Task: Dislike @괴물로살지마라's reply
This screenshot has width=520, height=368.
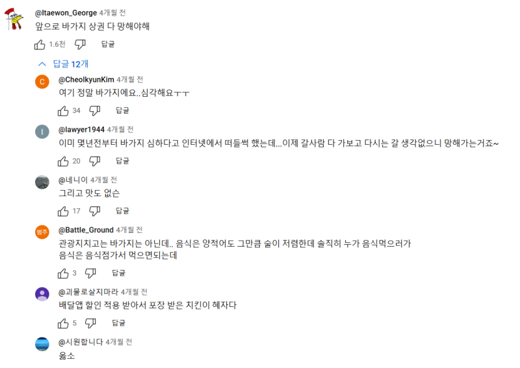Action: click(90, 323)
